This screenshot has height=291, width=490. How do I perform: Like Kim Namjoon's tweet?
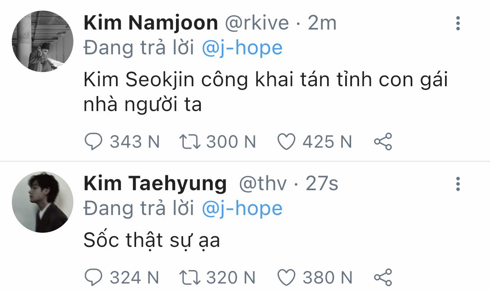[x=286, y=142]
